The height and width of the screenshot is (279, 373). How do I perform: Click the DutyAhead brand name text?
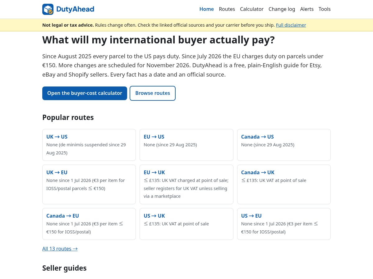pyautogui.click(x=75, y=9)
